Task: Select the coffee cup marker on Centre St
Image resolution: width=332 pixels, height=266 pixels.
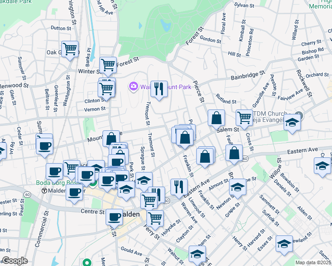Action: point(115,219)
